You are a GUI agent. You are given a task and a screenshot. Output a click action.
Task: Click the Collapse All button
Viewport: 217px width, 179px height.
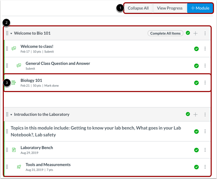click(x=138, y=8)
